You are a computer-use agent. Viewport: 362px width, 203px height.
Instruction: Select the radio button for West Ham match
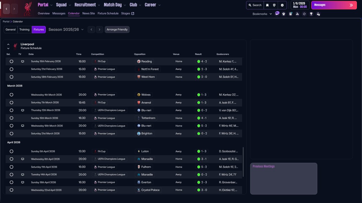11,77
